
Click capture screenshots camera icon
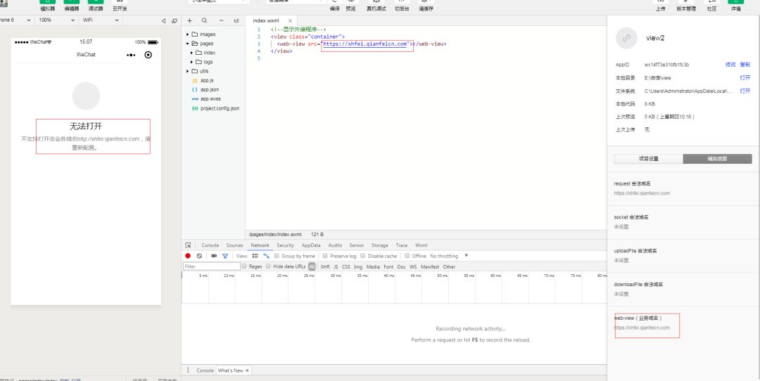tap(214, 256)
